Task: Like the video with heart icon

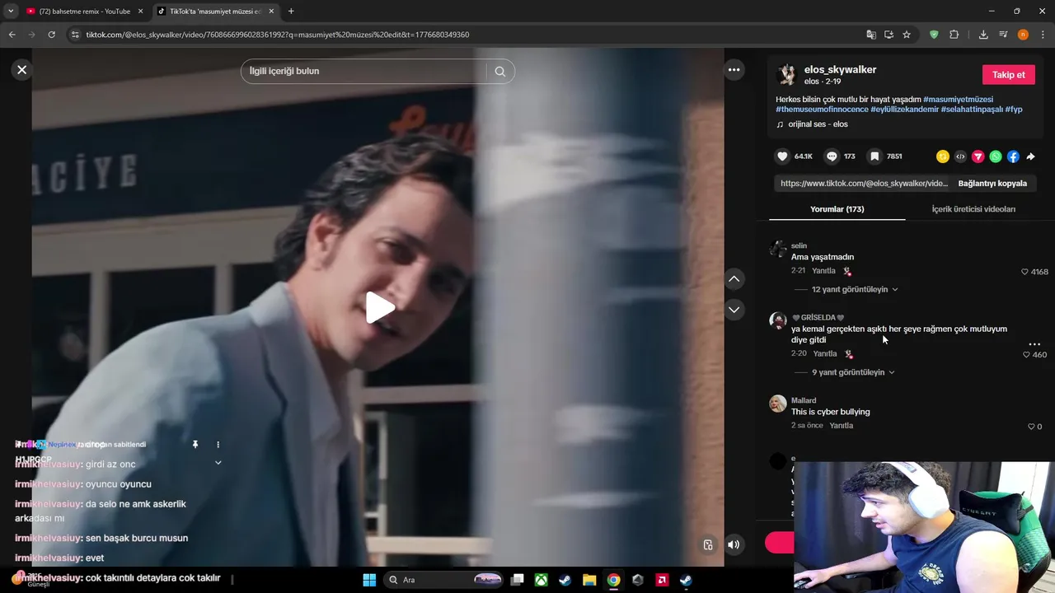Action: [x=782, y=156]
